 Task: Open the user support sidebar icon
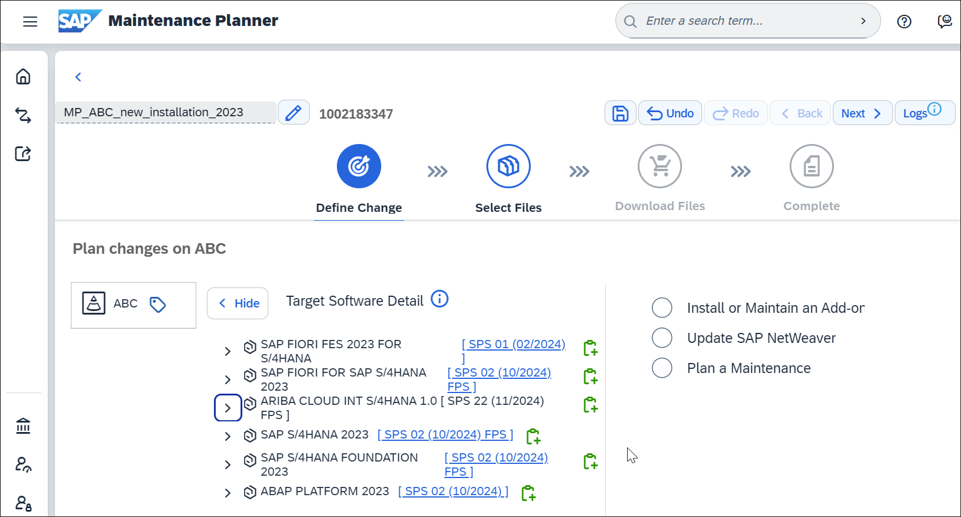pos(23,464)
